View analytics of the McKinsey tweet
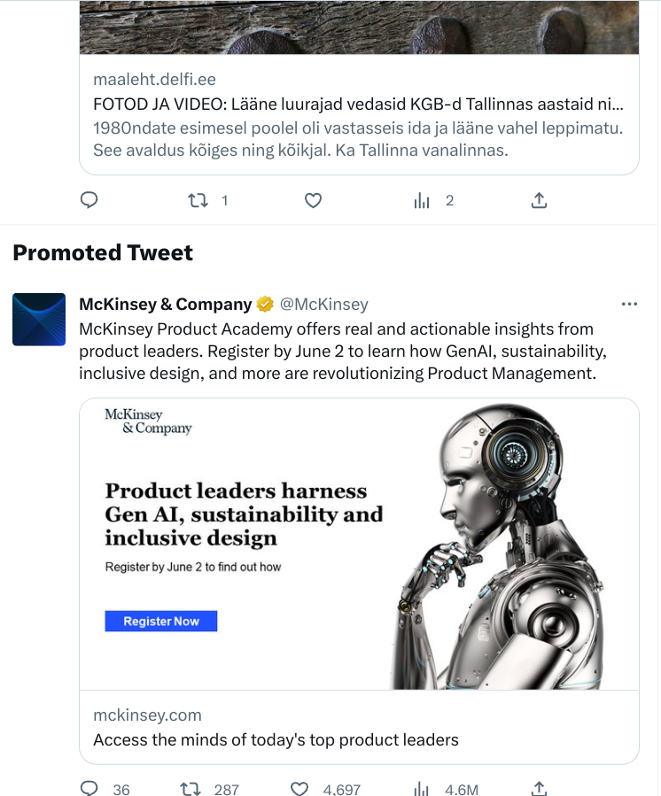This screenshot has width=661, height=796. coord(422,788)
